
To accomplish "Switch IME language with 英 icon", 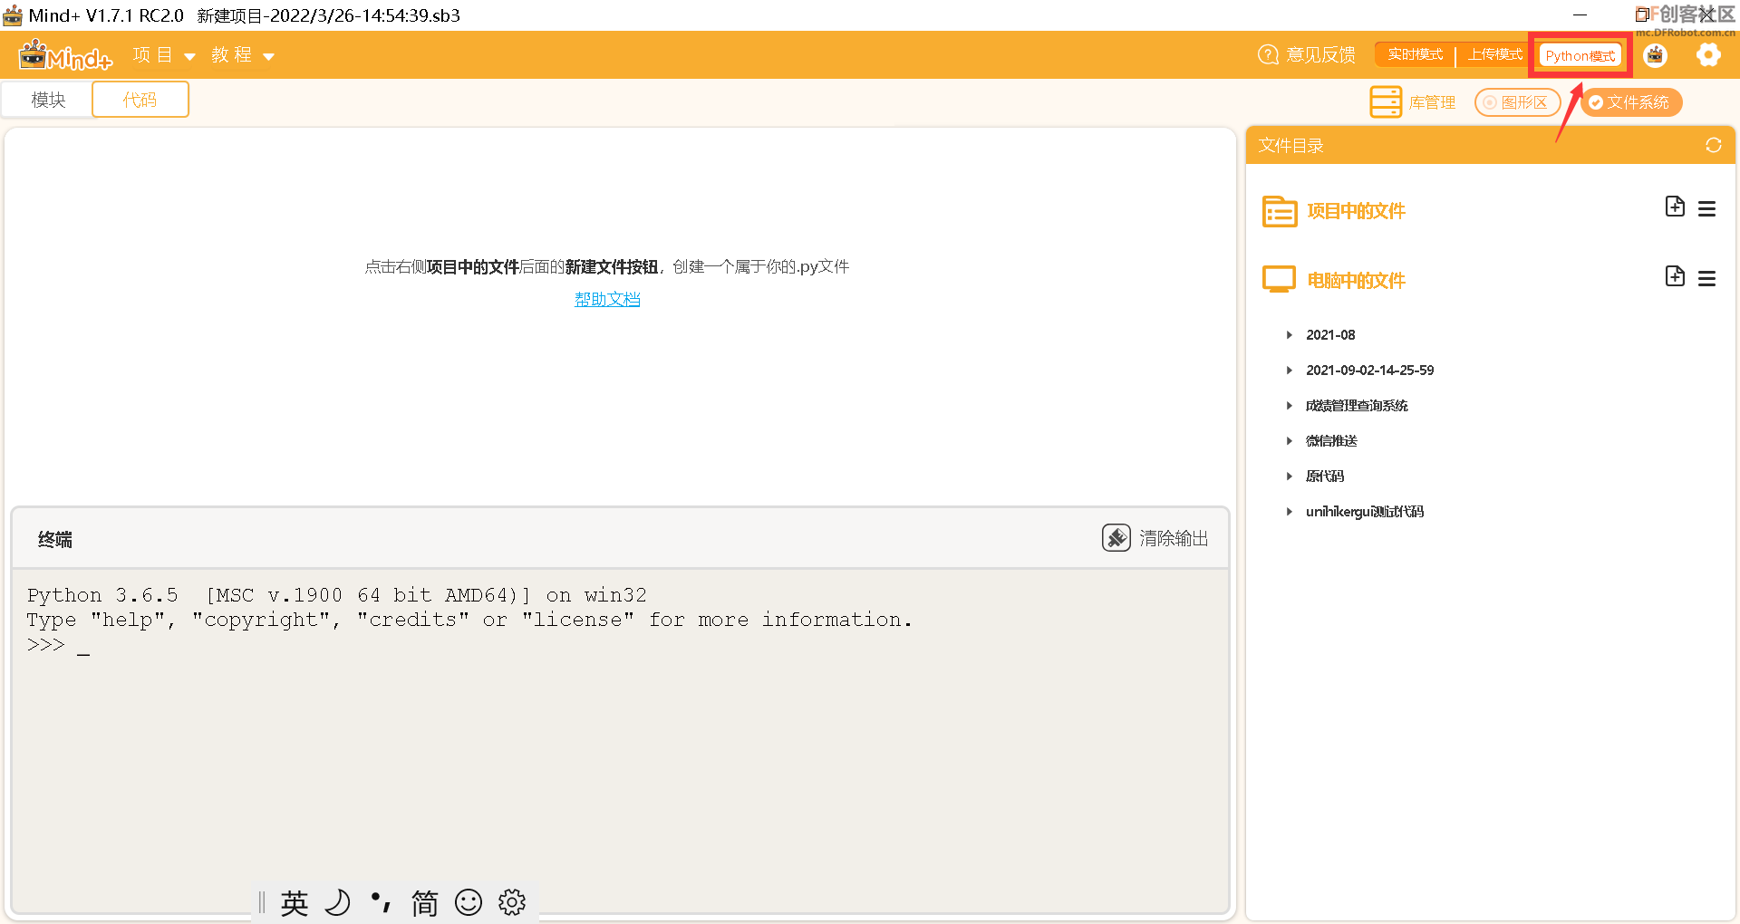I will click(x=294, y=903).
